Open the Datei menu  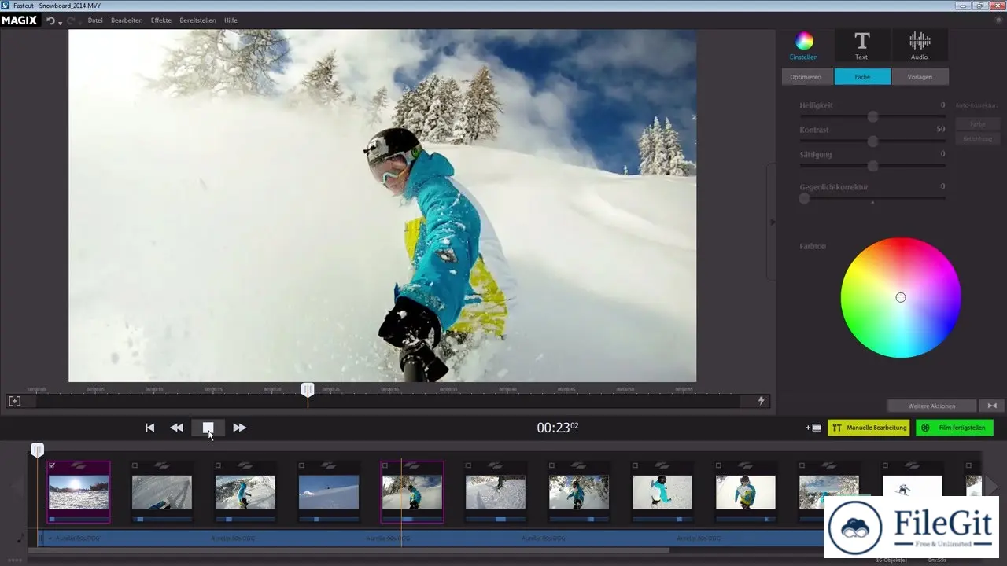pos(95,20)
